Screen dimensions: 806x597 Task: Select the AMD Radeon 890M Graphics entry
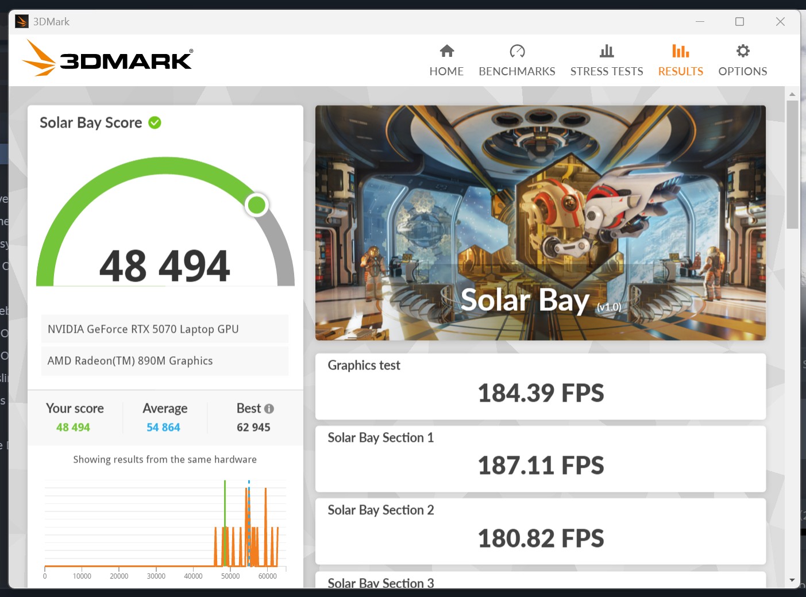[x=165, y=361]
